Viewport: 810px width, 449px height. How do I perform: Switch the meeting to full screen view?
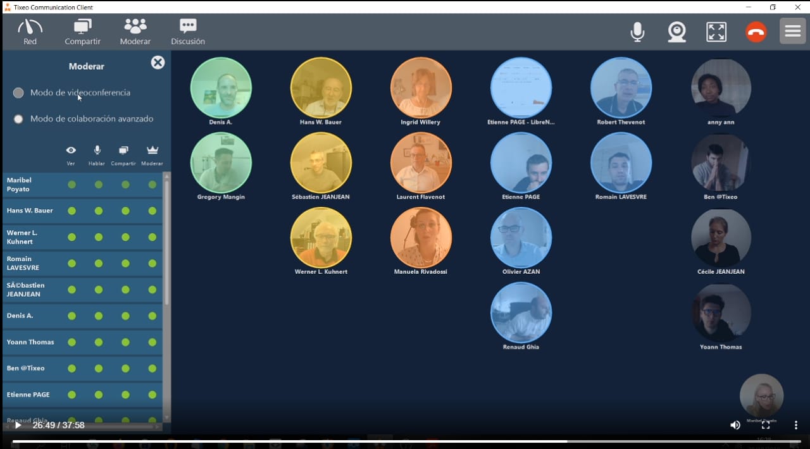coord(716,32)
